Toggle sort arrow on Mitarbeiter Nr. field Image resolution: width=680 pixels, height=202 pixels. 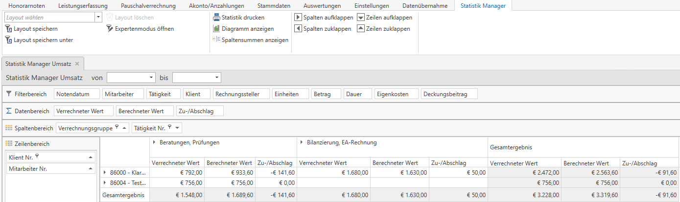pos(91,169)
